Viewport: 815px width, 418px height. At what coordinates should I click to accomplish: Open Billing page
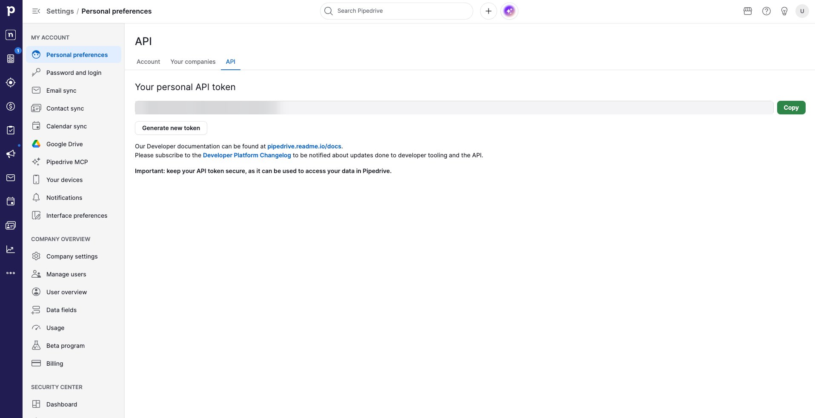(74, 364)
